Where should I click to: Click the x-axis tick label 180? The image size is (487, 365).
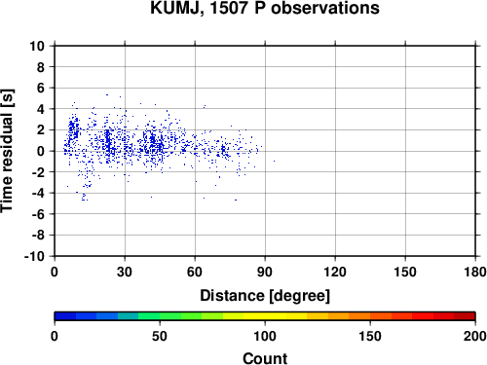(475, 272)
